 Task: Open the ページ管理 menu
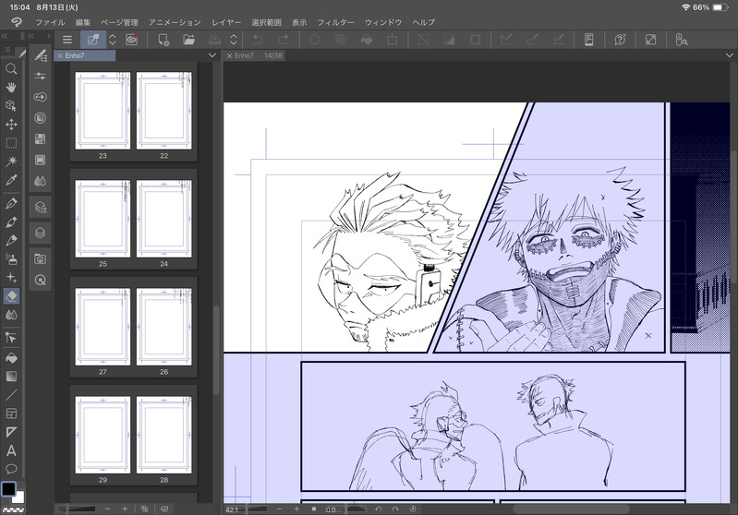pos(119,22)
